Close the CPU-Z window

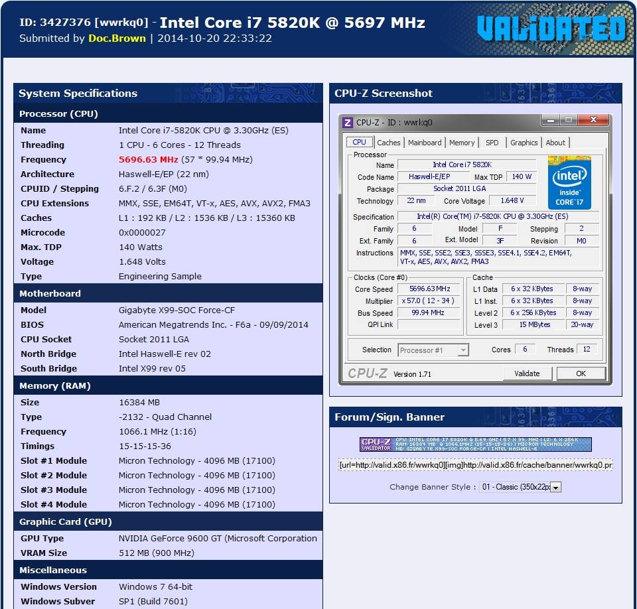[593, 120]
